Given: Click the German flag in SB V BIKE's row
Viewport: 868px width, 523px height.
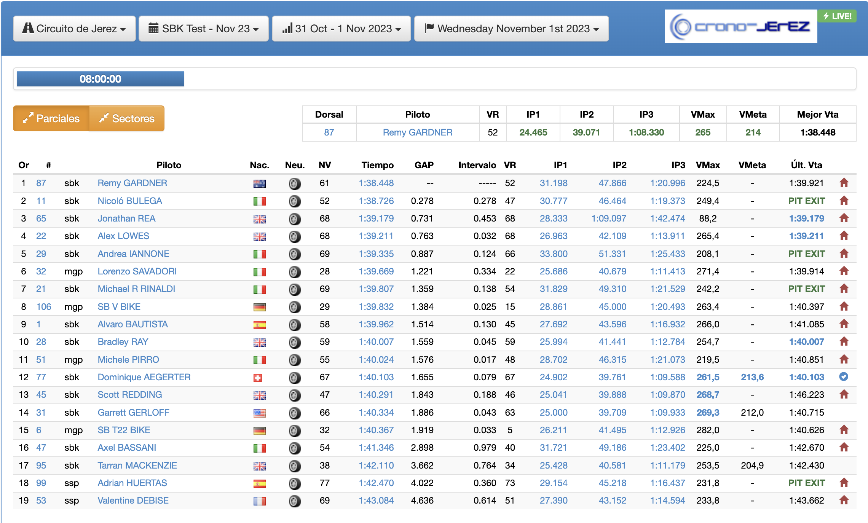Looking at the screenshot, I should click(260, 308).
